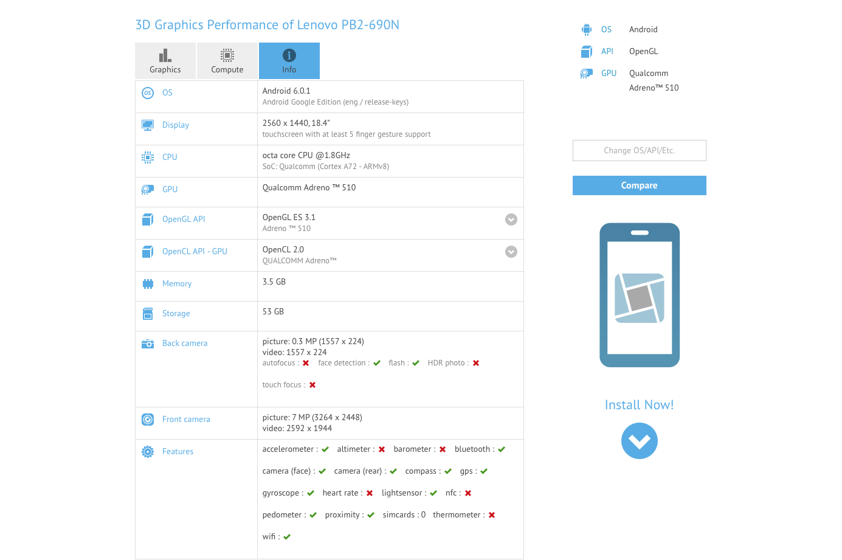Click the Install Now! link
842x560 pixels.
[639, 405]
